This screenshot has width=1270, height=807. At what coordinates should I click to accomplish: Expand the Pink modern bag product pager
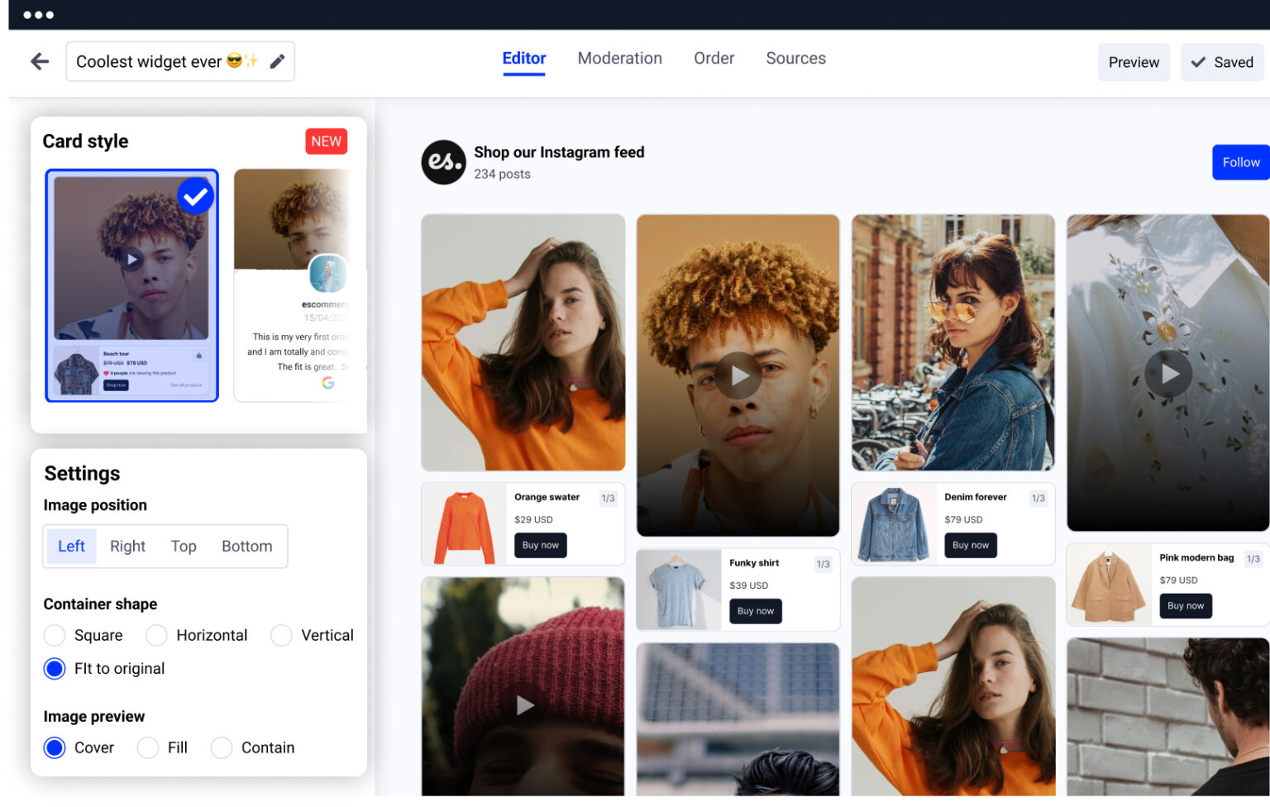[x=1254, y=557]
